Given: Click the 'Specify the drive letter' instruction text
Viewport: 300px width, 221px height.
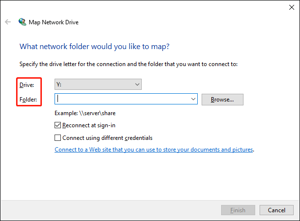Looking at the screenshot, I should tap(128, 64).
